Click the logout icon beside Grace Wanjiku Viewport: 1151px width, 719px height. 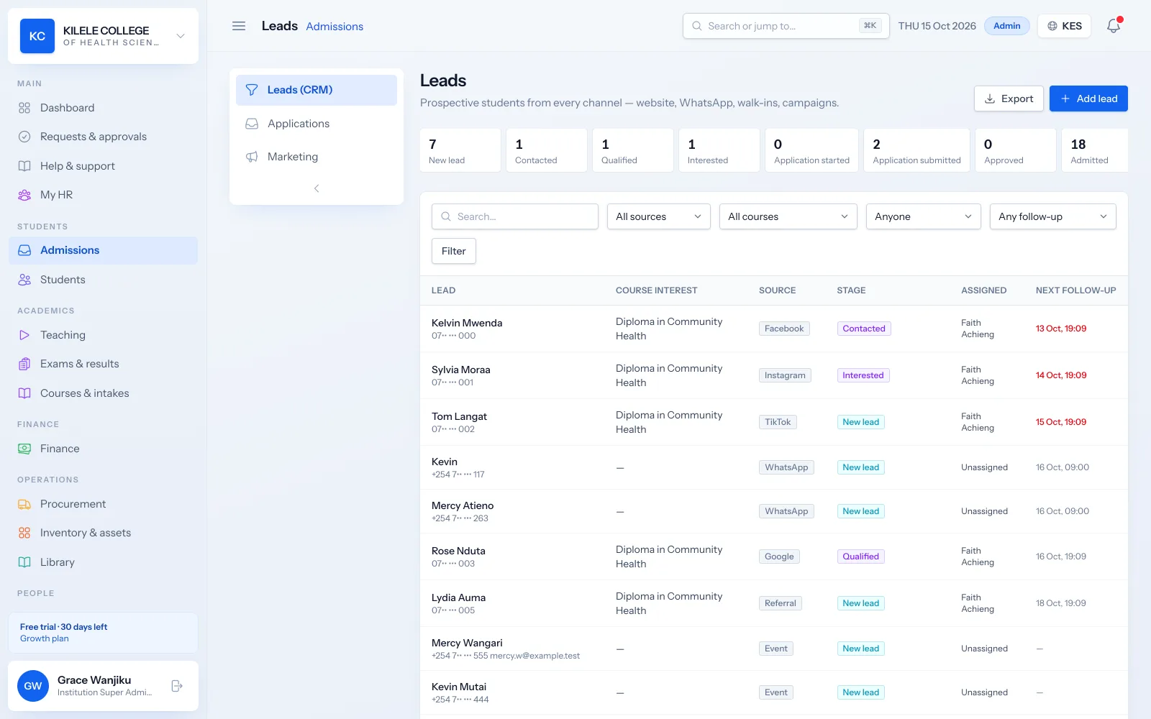tap(177, 686)
